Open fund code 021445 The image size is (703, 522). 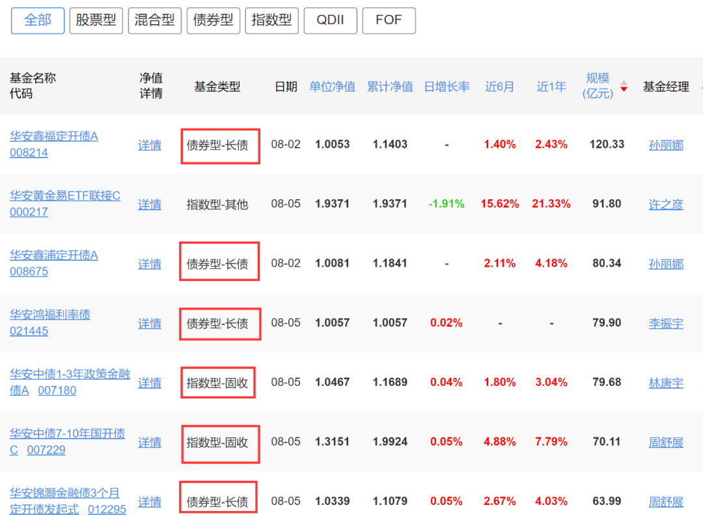point(29,331)
